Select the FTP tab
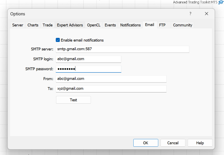 point(162,25)
